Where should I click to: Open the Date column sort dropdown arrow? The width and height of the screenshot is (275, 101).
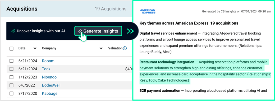tap(35, 49)
